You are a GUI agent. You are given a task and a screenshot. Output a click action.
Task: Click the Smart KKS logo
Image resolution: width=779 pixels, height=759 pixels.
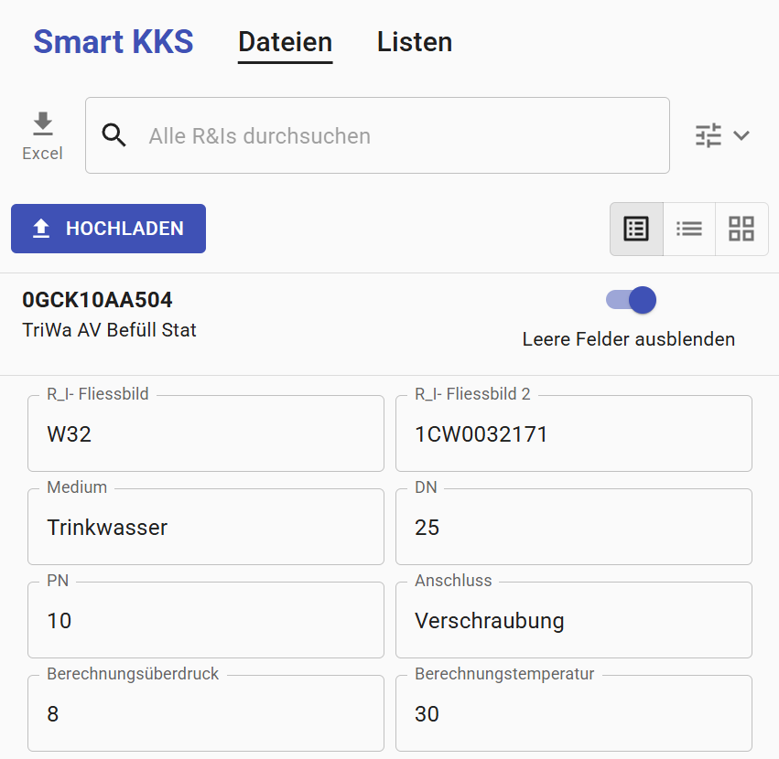[x=113, y=41]
